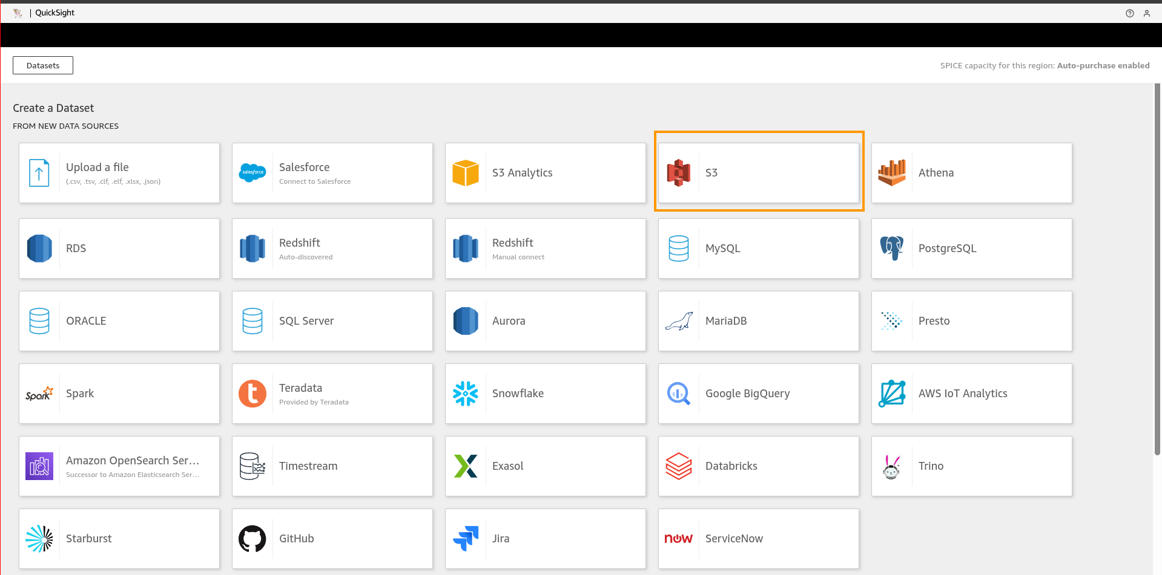This screenshot has height=575, width=1162.
Task: Select the Presto dotted icon
Action: (x=892, y=321)
